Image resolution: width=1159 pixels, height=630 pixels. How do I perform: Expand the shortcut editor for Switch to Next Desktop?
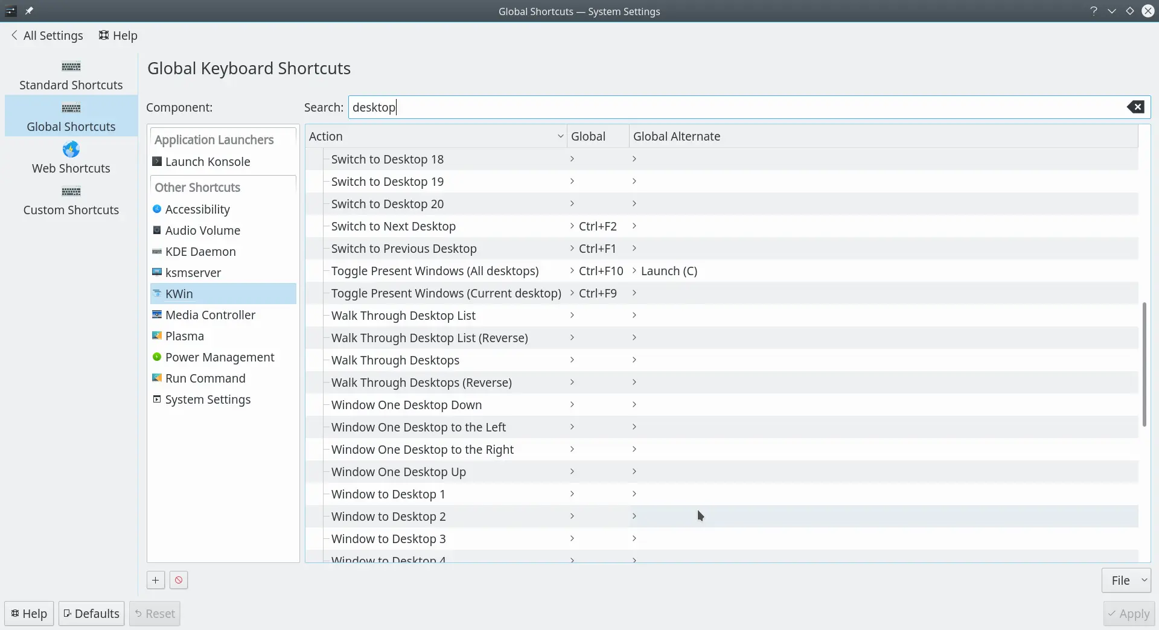pos(571,226)
